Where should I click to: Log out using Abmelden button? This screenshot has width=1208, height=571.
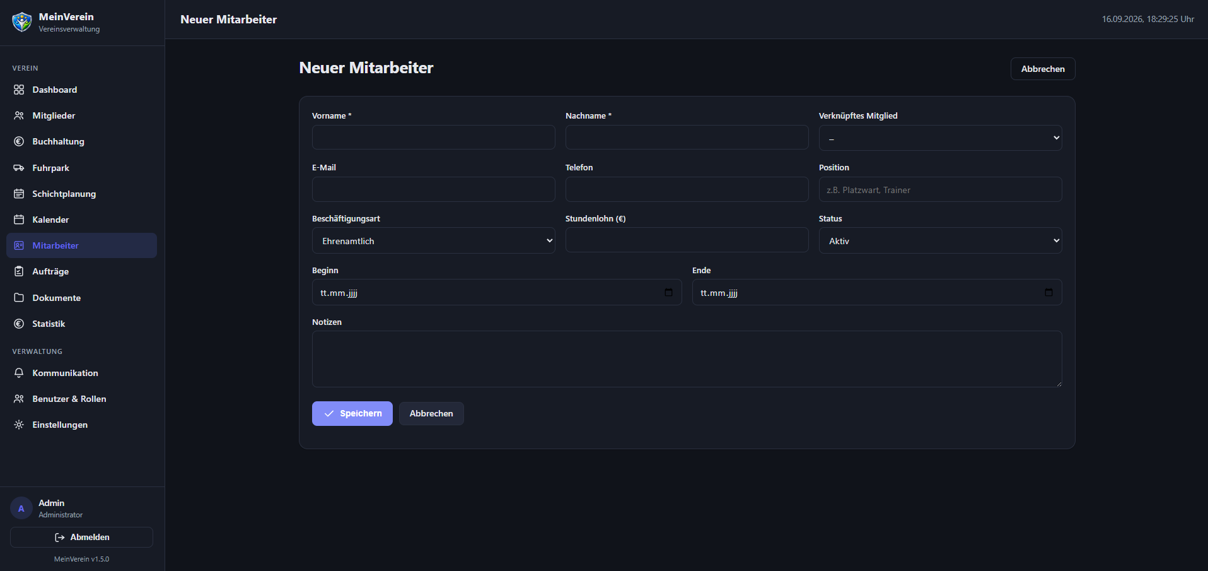tap(81, 537)
